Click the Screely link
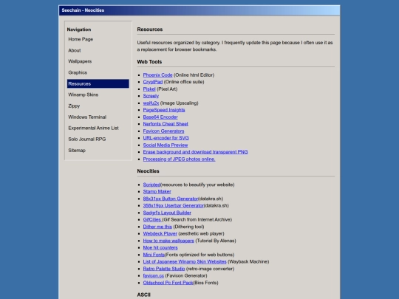The image size is (399, 299). tap(151, 96)
